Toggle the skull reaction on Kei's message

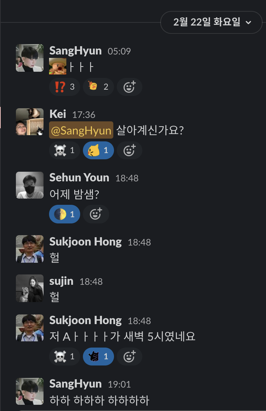(65, 150)
